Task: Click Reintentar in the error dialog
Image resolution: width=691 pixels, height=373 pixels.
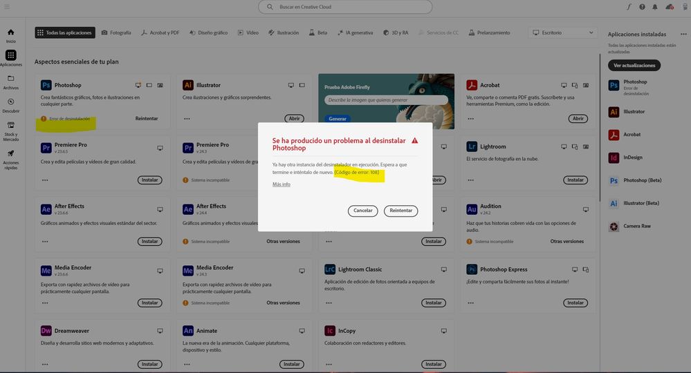Action: click(x=400, y=211)
